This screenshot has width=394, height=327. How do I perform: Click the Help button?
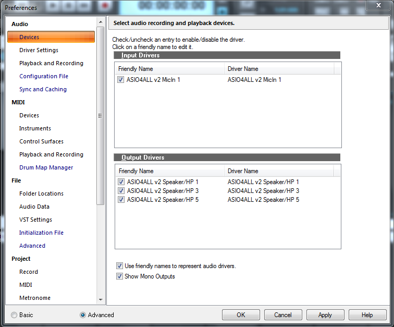click(367, 315)
